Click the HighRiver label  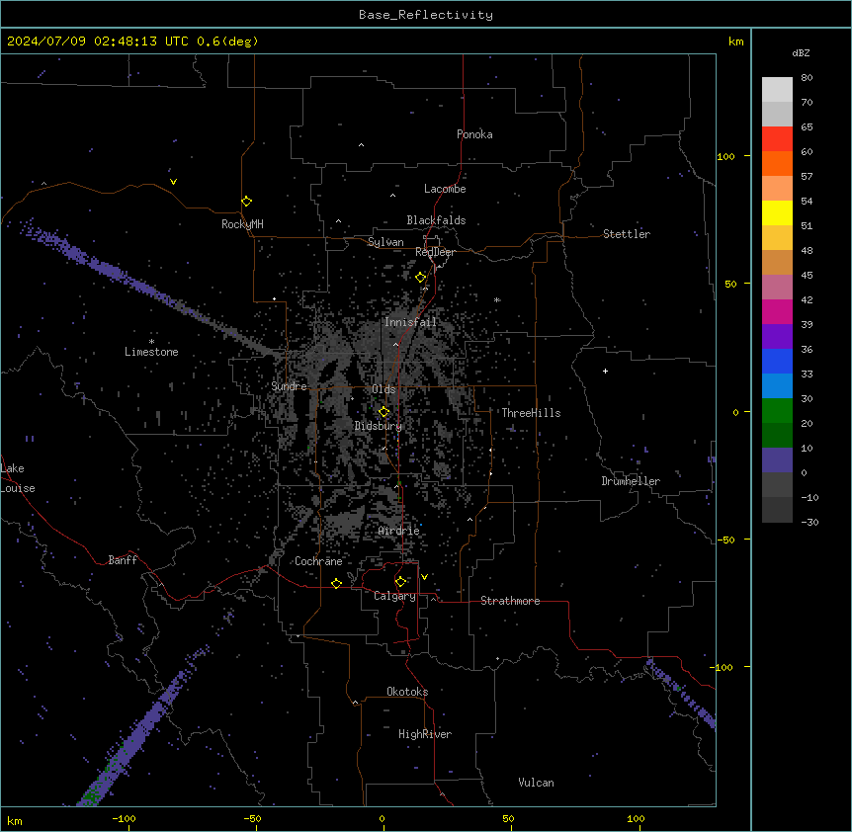(425, 734)
